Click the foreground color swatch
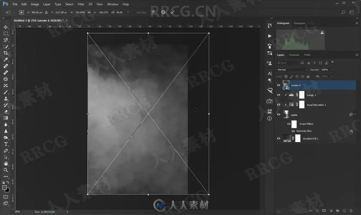Image resolution: width=361 pixels, height=215 pixels. [4, 188]
